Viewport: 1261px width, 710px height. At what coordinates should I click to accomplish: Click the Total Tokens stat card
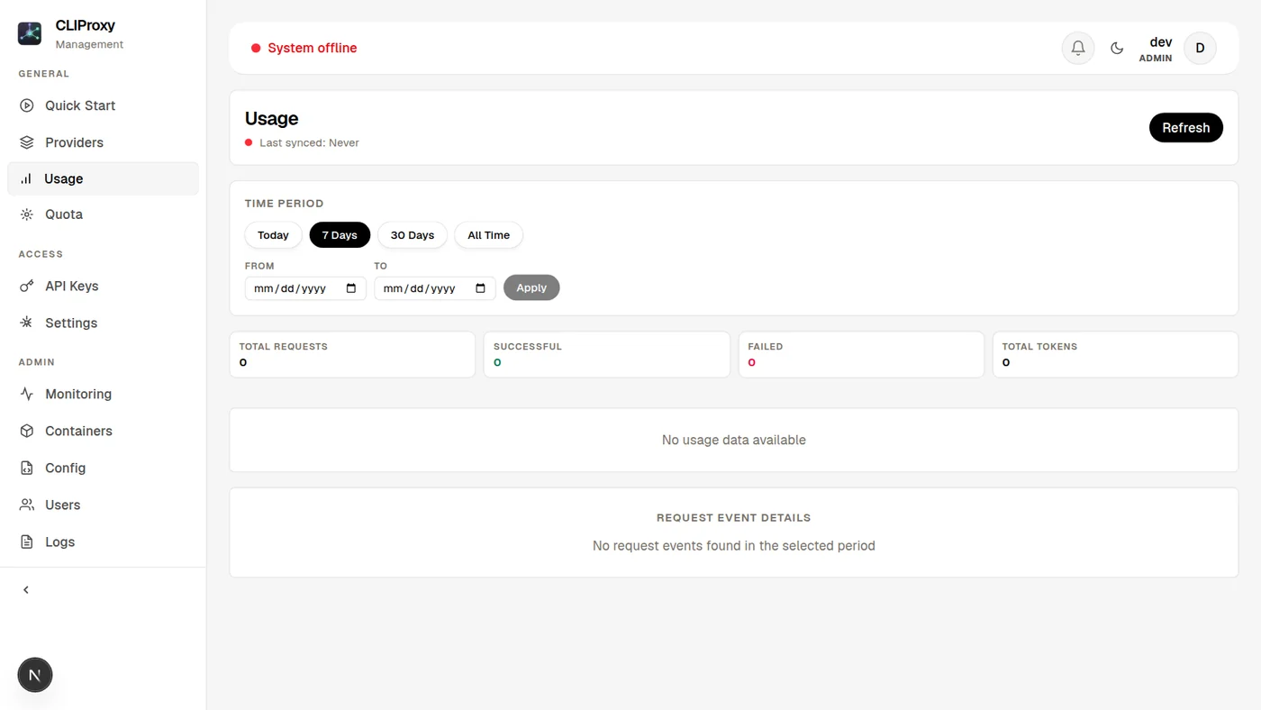point(1115,354)
